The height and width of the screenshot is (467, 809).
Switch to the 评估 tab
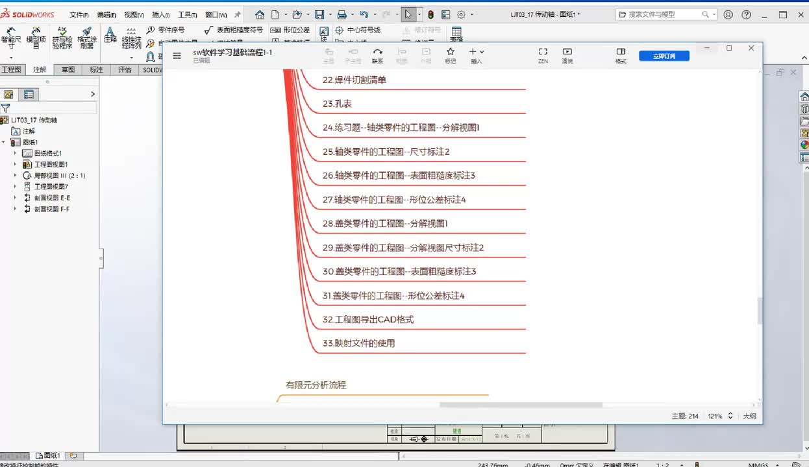125,69
